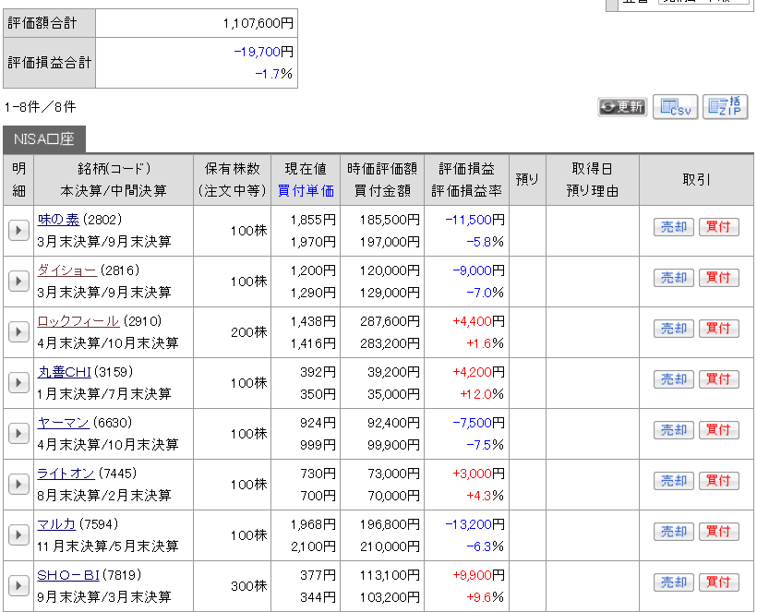757x612 pixels.
Task: Expand details for マルカ row
Action: [18, 534]
